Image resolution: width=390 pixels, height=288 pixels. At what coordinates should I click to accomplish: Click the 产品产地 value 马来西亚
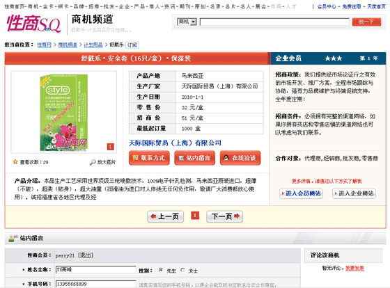point(192,76)
